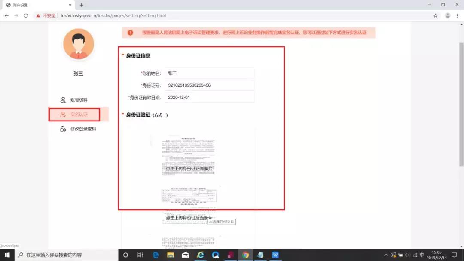464x261 pixels.
Task: Click the username 张三 under the avatar
Action: tap(79, 73)
